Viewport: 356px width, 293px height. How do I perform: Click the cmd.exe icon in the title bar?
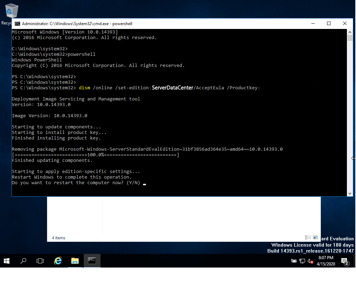tap(16, 24)
